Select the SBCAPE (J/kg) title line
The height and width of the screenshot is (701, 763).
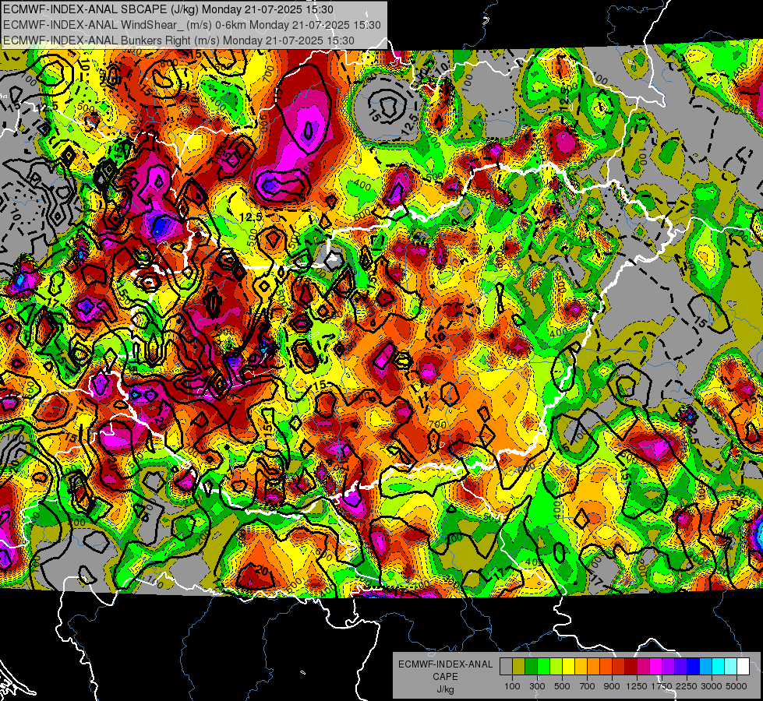(168, 9)
